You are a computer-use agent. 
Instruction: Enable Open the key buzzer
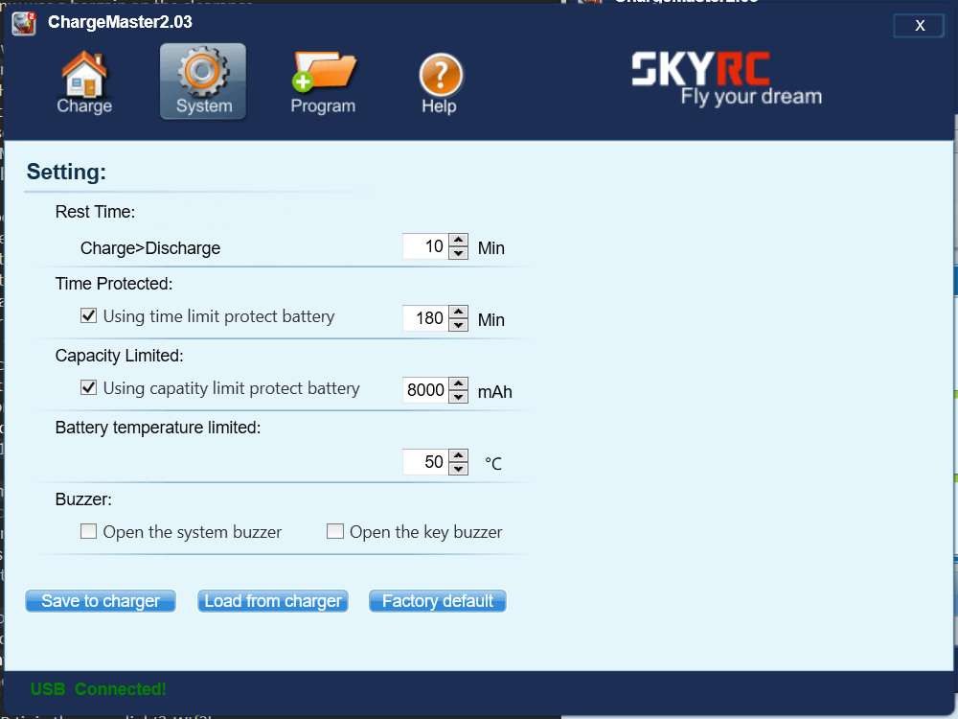335,531
